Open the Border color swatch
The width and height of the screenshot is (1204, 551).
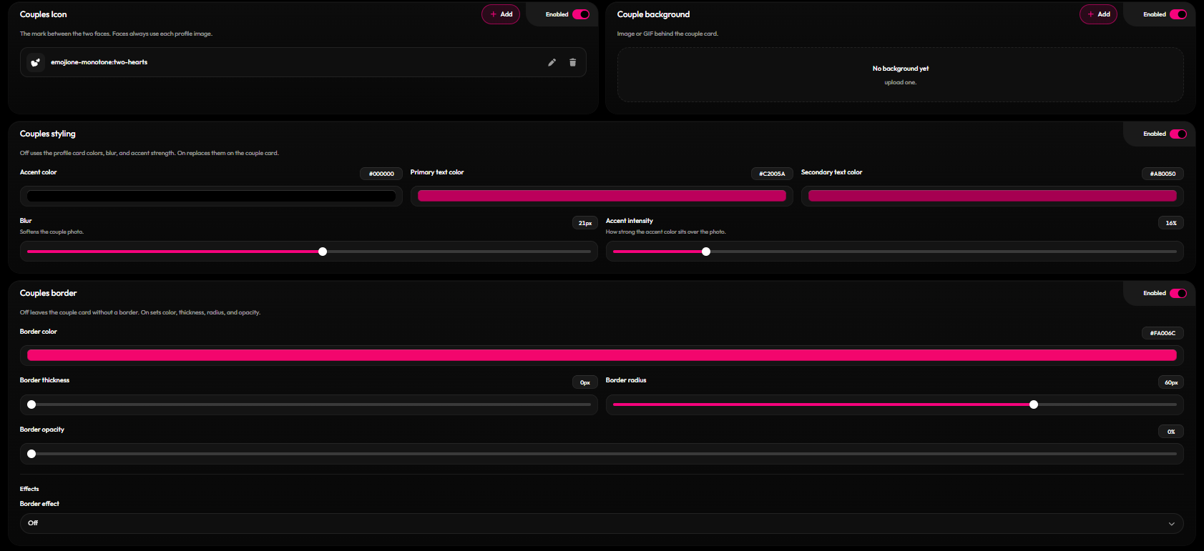(602, 355)
